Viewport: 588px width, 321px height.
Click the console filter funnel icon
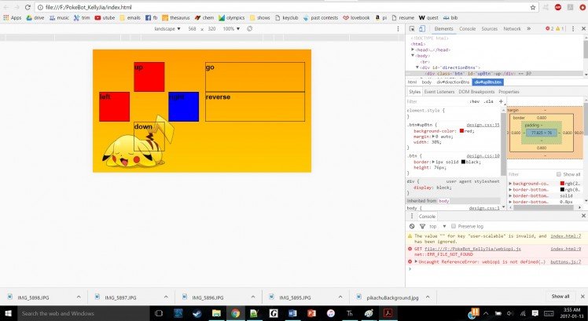coord(422,226)
